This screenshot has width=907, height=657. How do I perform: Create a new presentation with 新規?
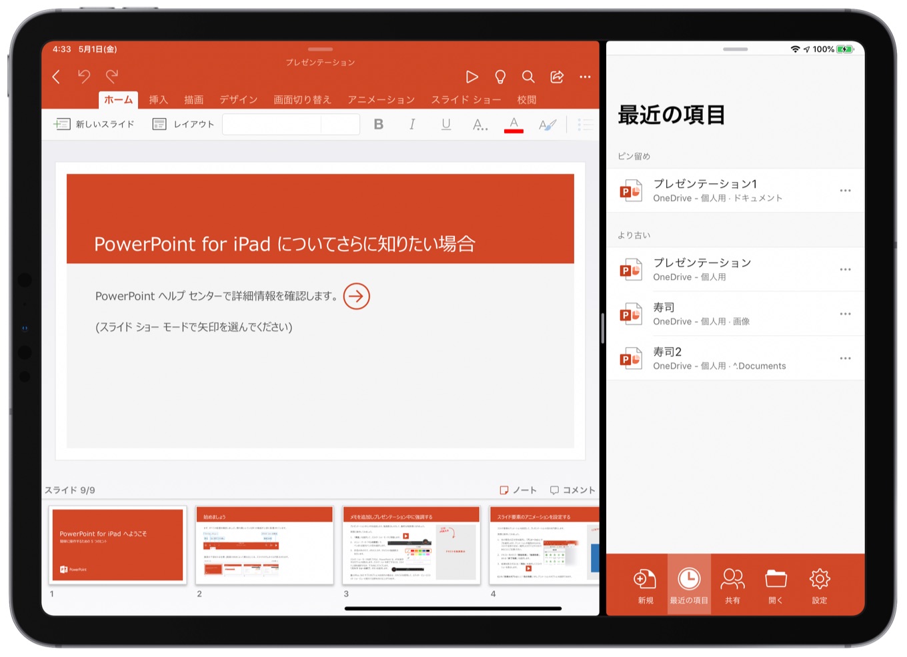(645, 585)
